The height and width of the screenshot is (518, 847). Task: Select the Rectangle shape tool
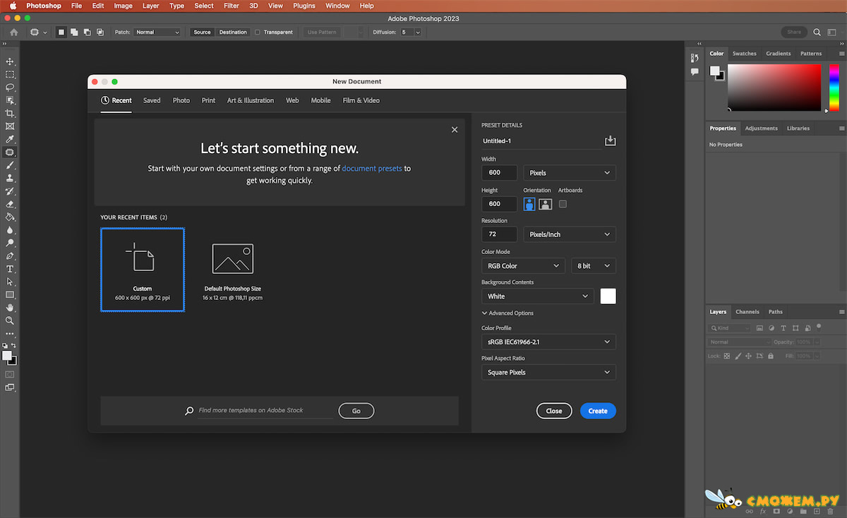pos(10,294)
